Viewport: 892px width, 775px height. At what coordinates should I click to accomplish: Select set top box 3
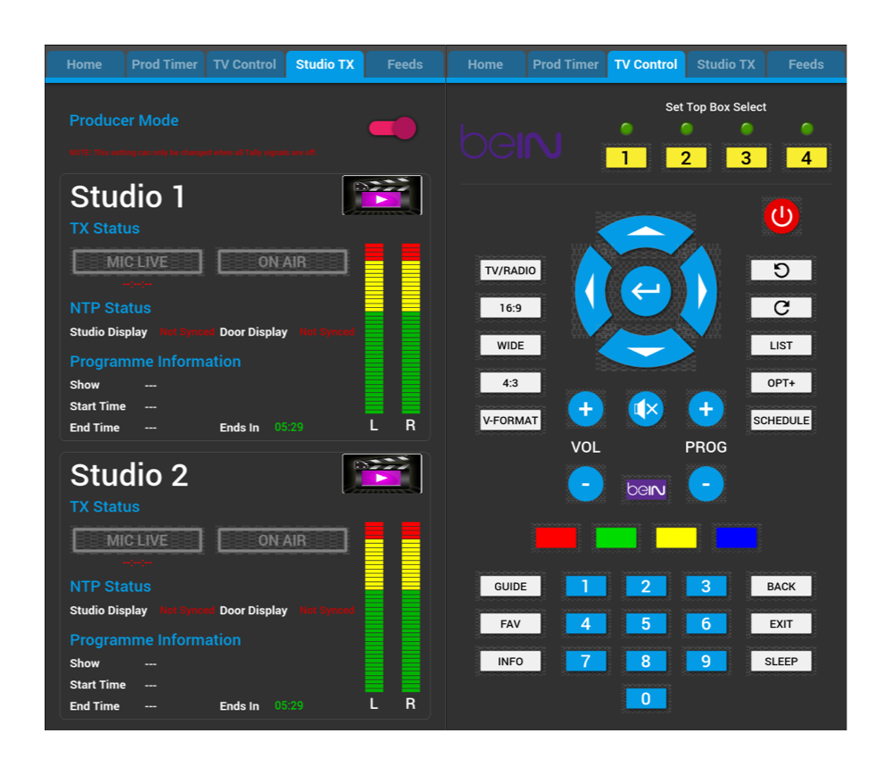[746, 158]
